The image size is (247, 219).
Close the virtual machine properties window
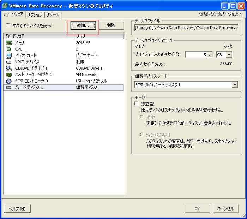pos(241,6)
